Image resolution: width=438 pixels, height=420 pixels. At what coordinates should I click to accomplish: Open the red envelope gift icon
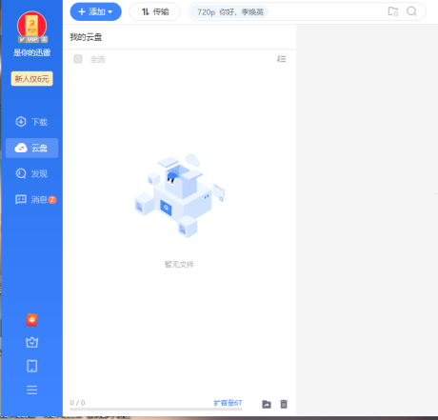coord(31,320)
